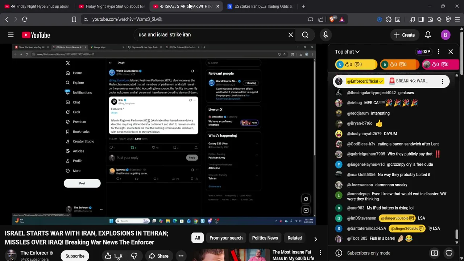The height and width of the screenshot is (261, 464).
Task: Submit search with the magnifying glass button
Action: (305, 35)
